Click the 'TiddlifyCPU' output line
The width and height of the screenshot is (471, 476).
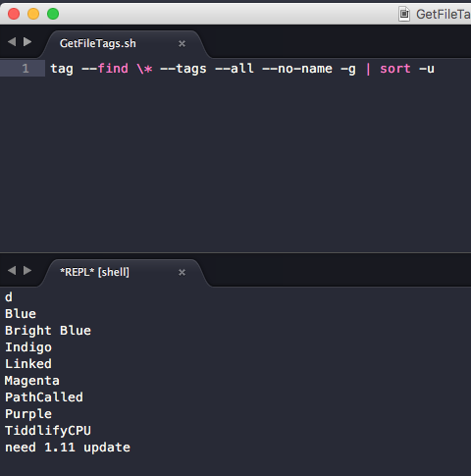tap(48, 431)
